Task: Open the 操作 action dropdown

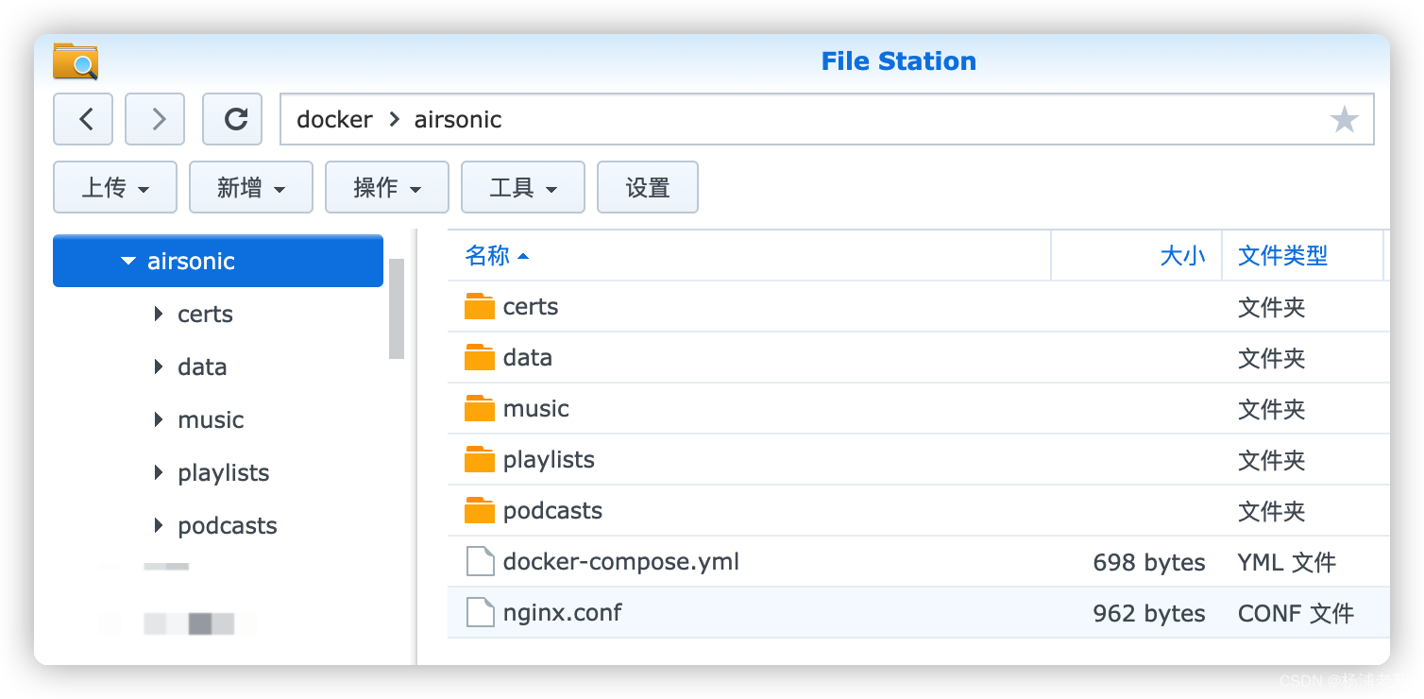Action: 387,187
